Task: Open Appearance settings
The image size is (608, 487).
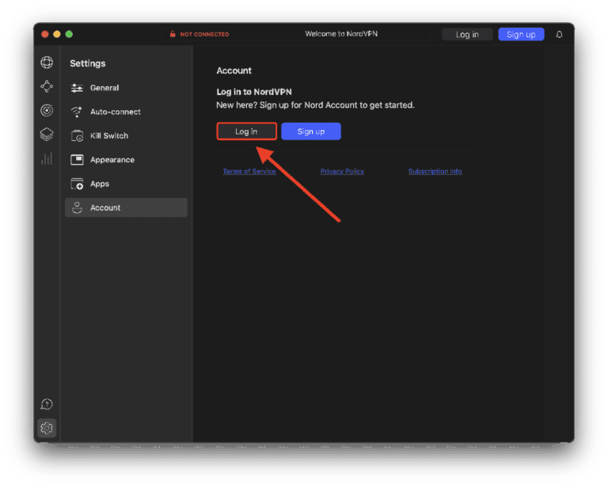Action: [x=112, y=160]
